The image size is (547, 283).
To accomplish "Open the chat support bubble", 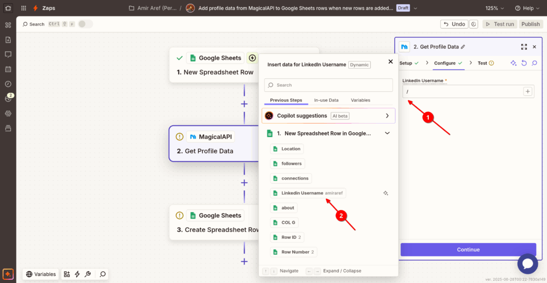I will click(x=527, y=264).
